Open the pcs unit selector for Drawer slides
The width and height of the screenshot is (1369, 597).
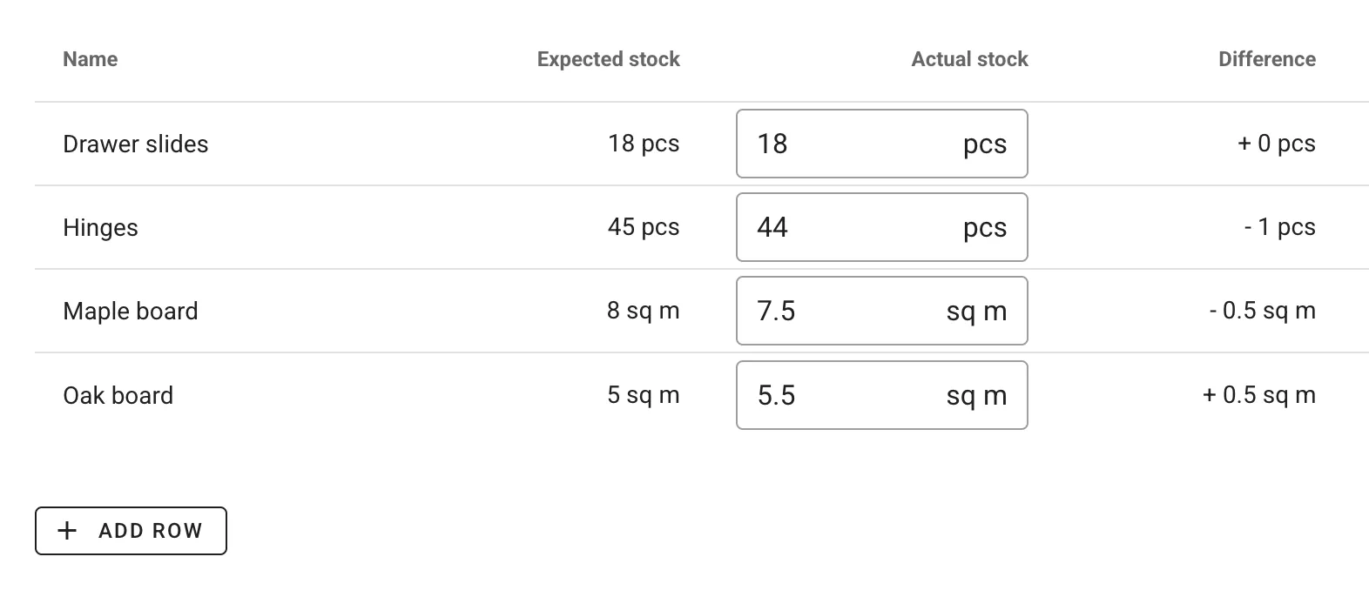tap(984, 144)
